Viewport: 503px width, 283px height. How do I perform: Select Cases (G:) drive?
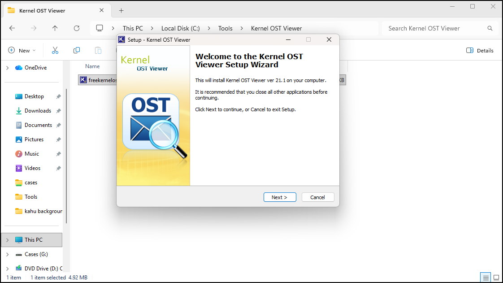pos(36,254)
